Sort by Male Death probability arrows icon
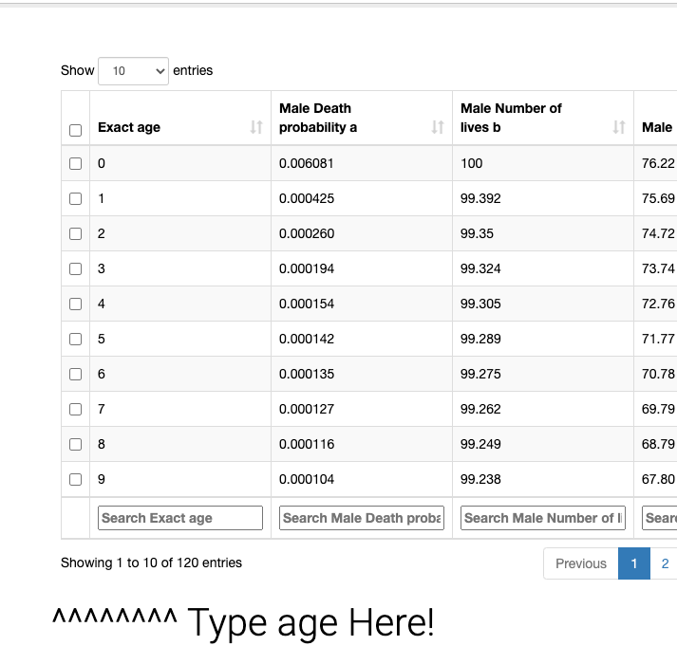This screenshot has width=677, height=664. 438,127
